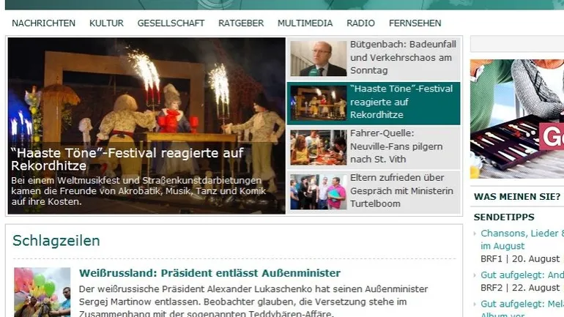564x317 pixels.
Task: Open the MULTIMEDIA section
Action: (x=305, y=23)
